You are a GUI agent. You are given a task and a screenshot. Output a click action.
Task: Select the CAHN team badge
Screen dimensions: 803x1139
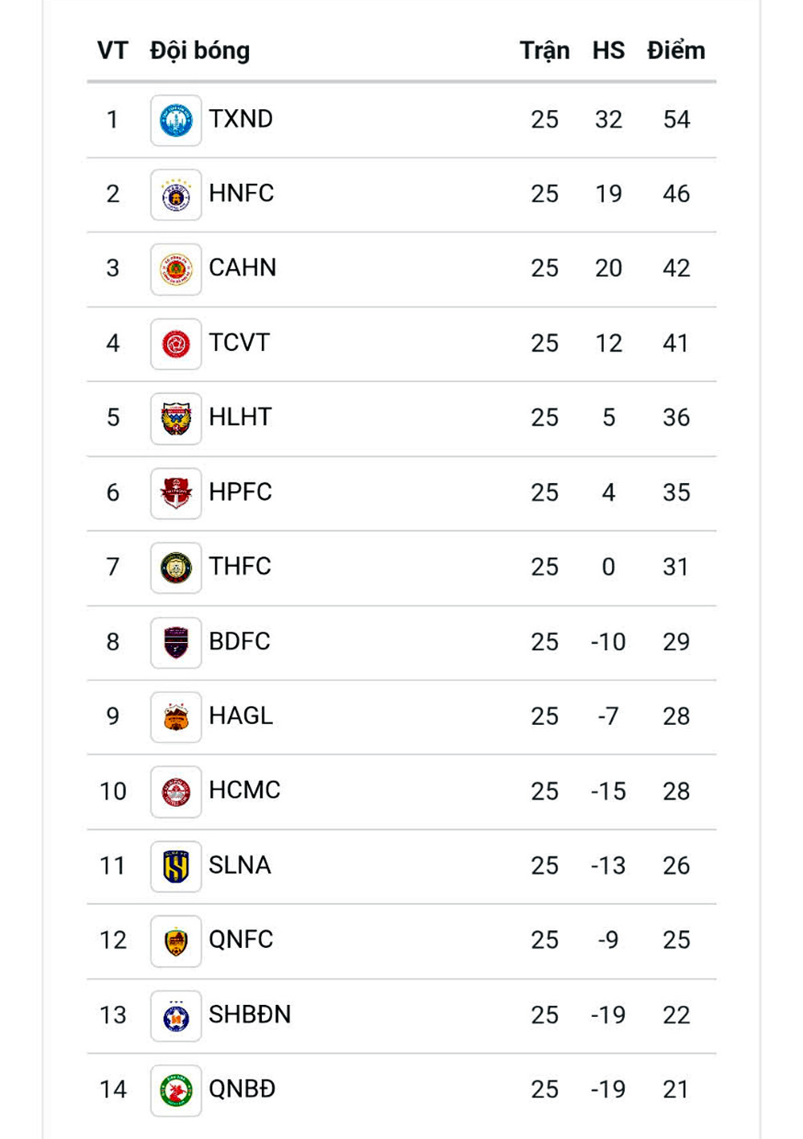pyautogui.click(x=176, y=270)
